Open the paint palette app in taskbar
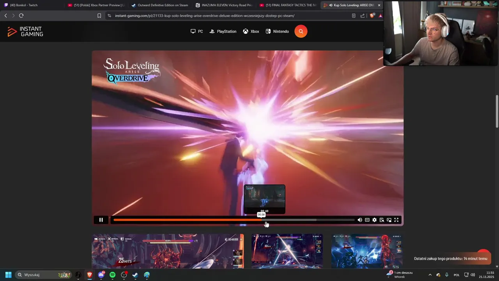The width and height of the screenshot is (499, 281). coord(147,275)
